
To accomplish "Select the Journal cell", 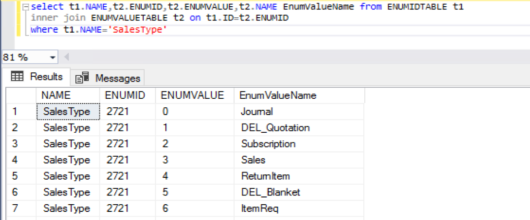I will [x=257, y=112].
